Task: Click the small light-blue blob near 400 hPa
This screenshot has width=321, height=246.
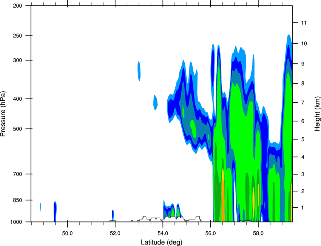Action: click(x=156, y=103)
